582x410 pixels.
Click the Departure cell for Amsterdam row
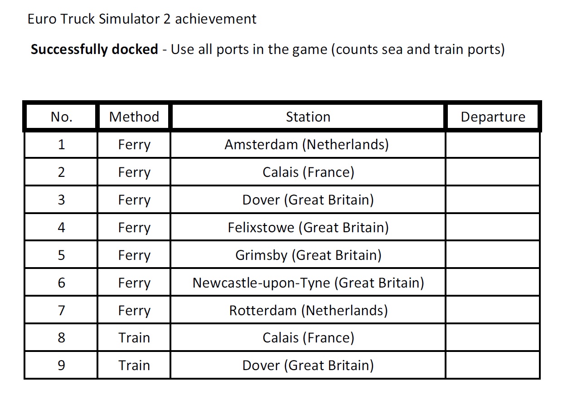pyautogui.click(x=493, y=145)
